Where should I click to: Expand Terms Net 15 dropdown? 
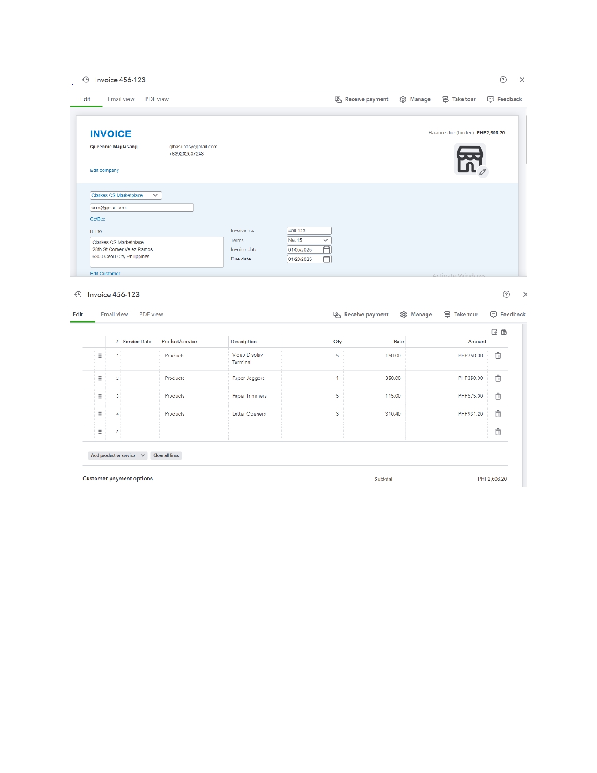tap(325, 240)
